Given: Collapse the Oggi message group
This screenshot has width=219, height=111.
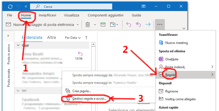Looking at the screenshot, I should [x=18, y=45].
